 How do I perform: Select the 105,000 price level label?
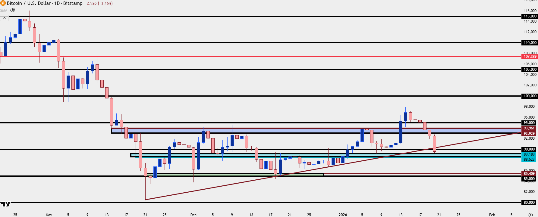click(530, 70)
